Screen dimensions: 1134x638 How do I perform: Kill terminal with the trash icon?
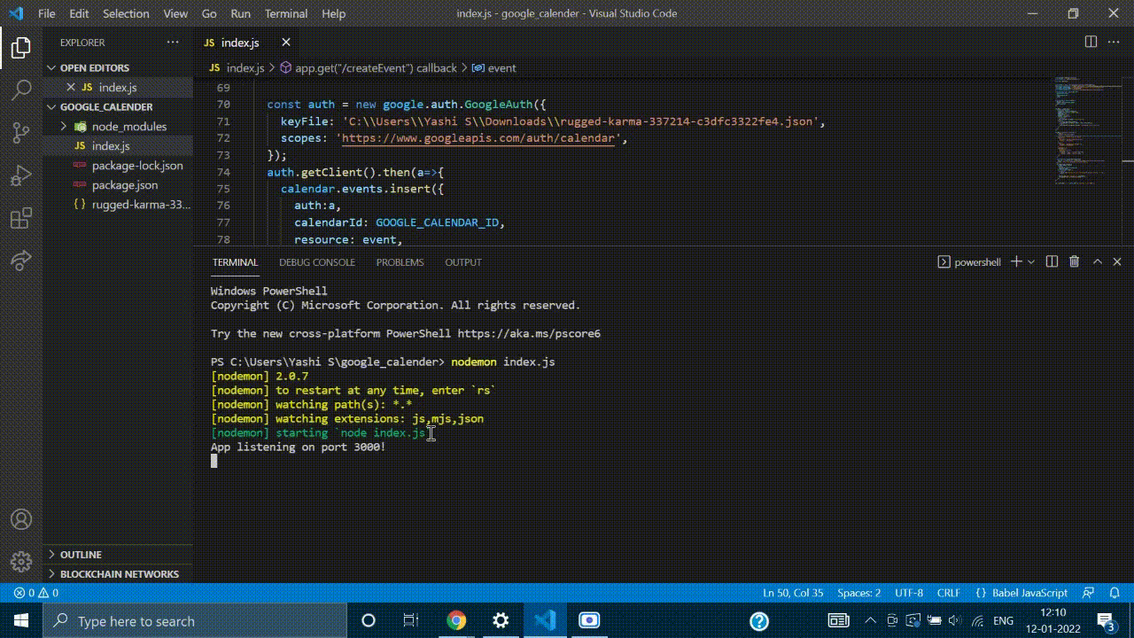click(1074, 262)
